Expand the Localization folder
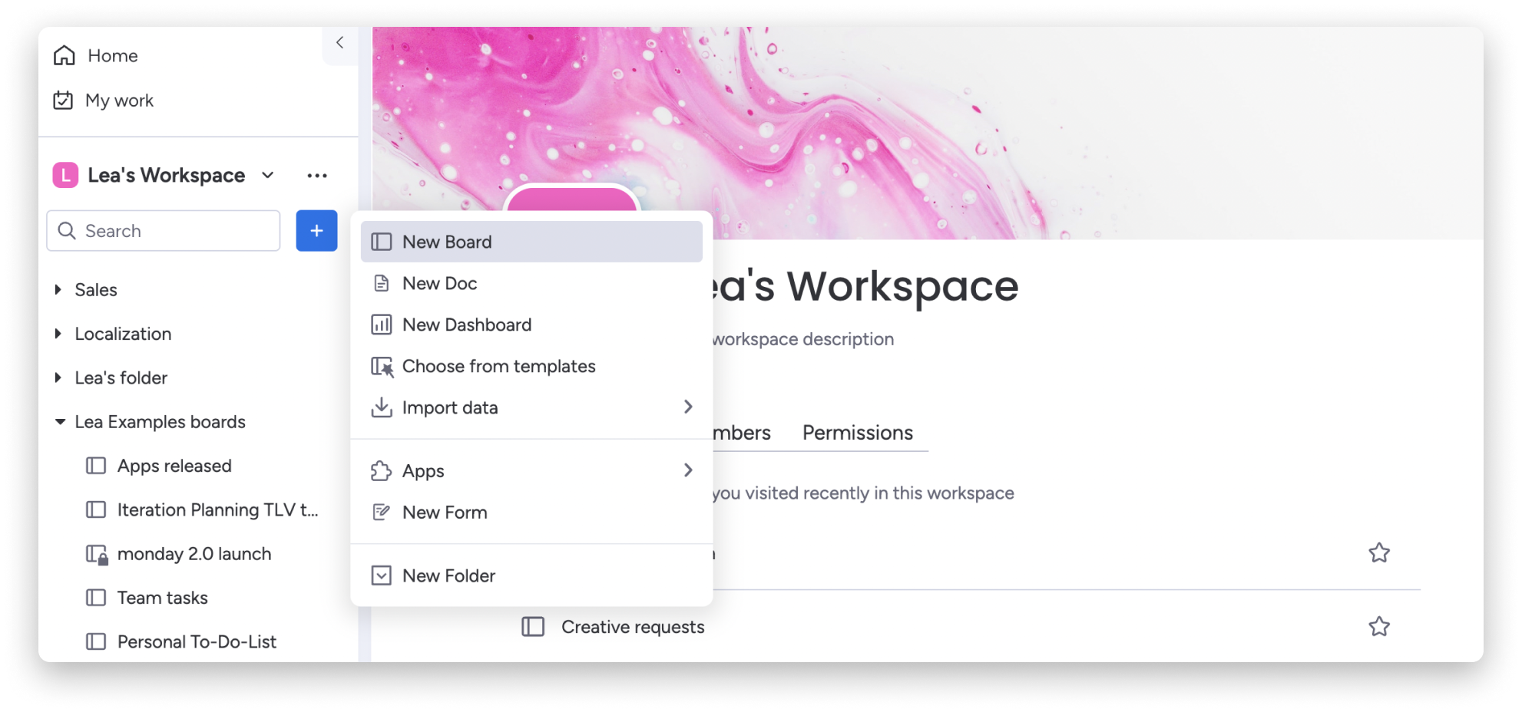 [58, 334]
